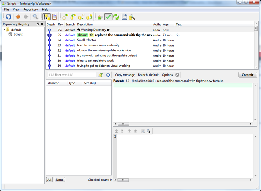The height and width of the screenshot is (191, 261).
Task: Select the 'Small refactor' revision
Action: point(150,40)
